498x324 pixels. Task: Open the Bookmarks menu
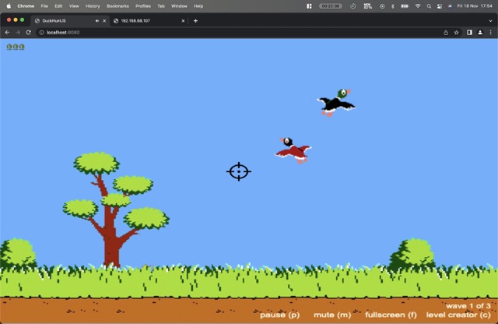point(117,6)
